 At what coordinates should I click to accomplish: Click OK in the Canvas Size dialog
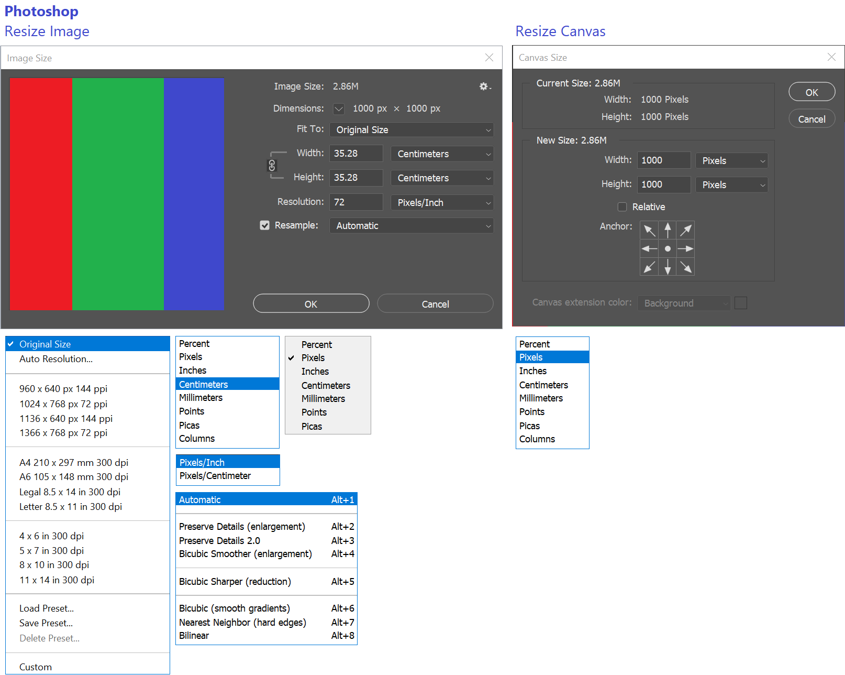pos(811,92)
